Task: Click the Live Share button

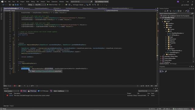Action: click(x=185, y=5)
